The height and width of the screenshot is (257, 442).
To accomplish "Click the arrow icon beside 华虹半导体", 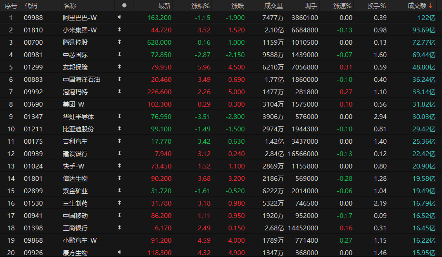I will click(x=120, y=116).
